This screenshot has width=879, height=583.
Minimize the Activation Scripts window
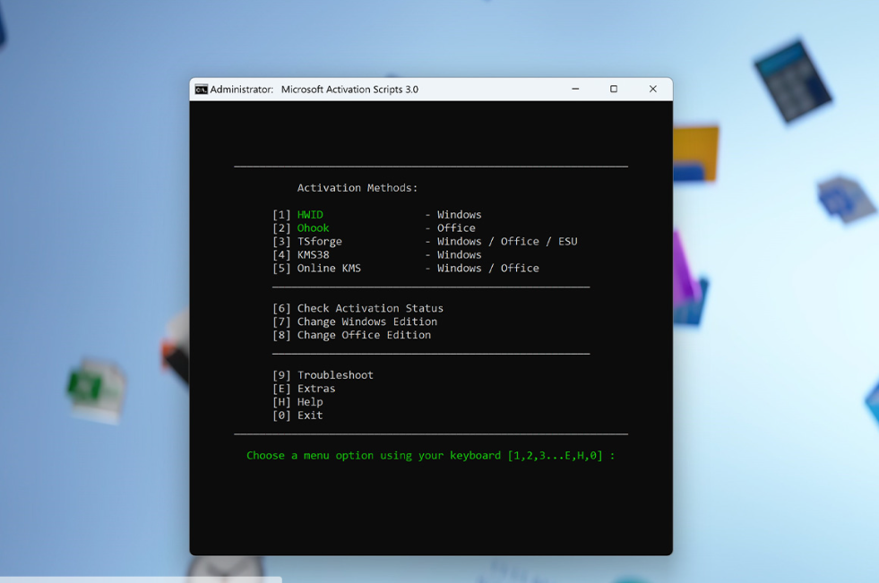tap(575, 90)
